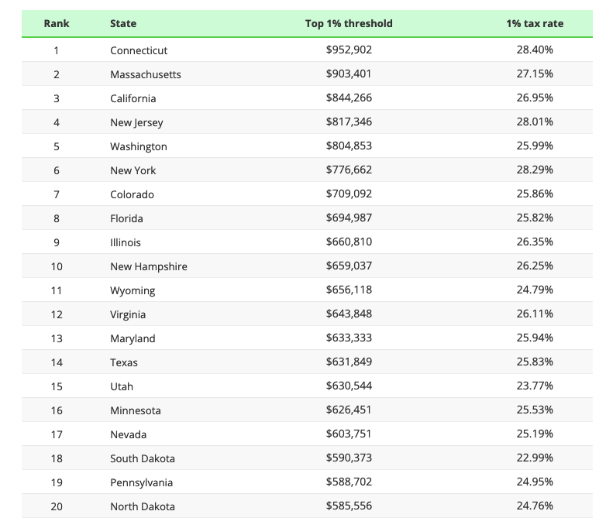Click New York's $776,662 threshold

(349, 170)
